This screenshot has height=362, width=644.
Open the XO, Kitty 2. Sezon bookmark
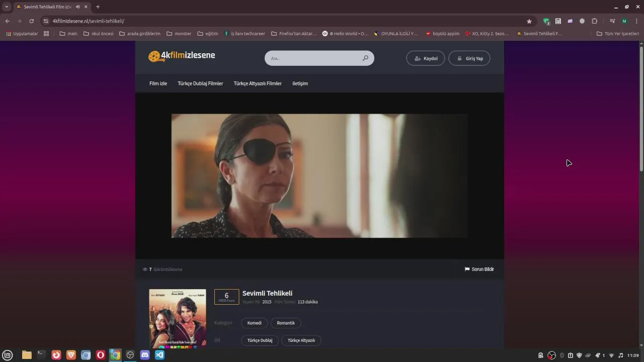tap(487, 34)
